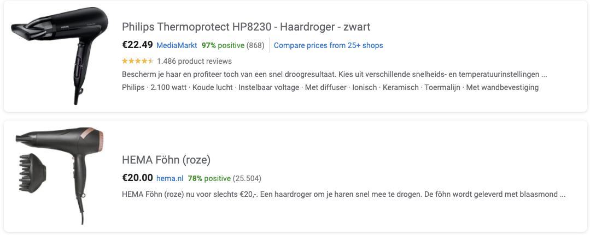The image size is (590, 235).
Task: Click the €20.00 price
Action: pos(137,178)
